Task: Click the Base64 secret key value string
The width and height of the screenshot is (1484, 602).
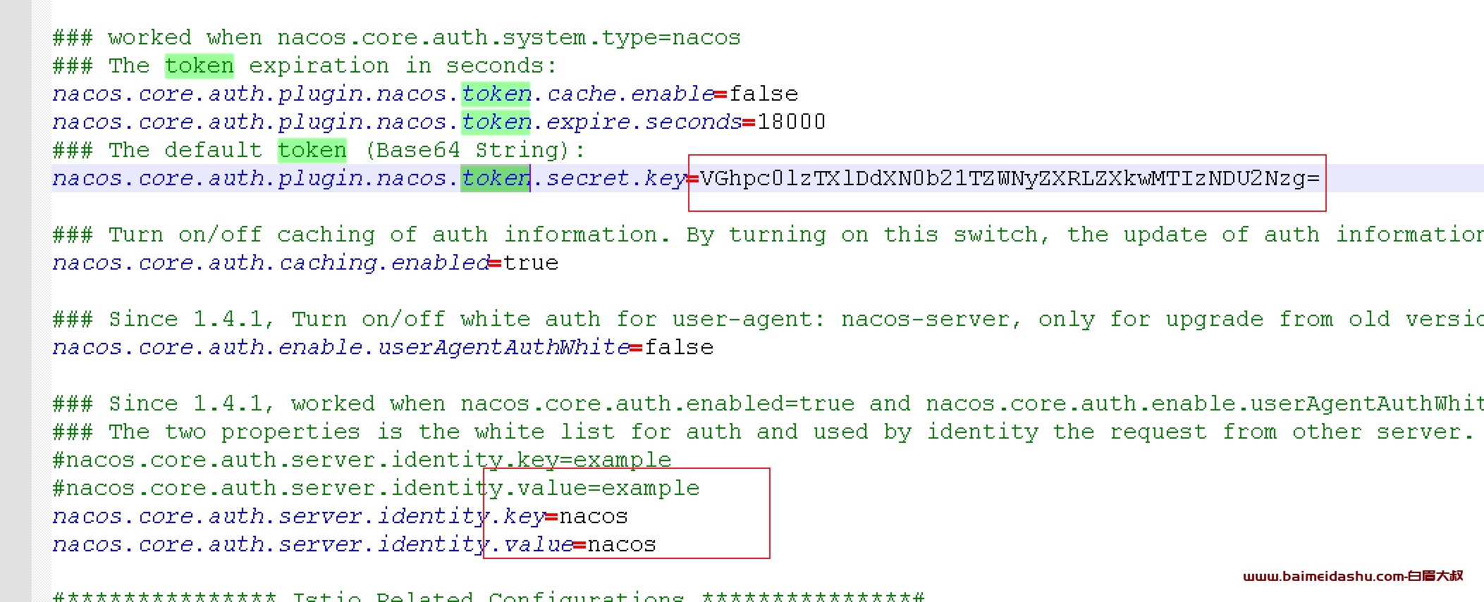Action: [1009, 179]
